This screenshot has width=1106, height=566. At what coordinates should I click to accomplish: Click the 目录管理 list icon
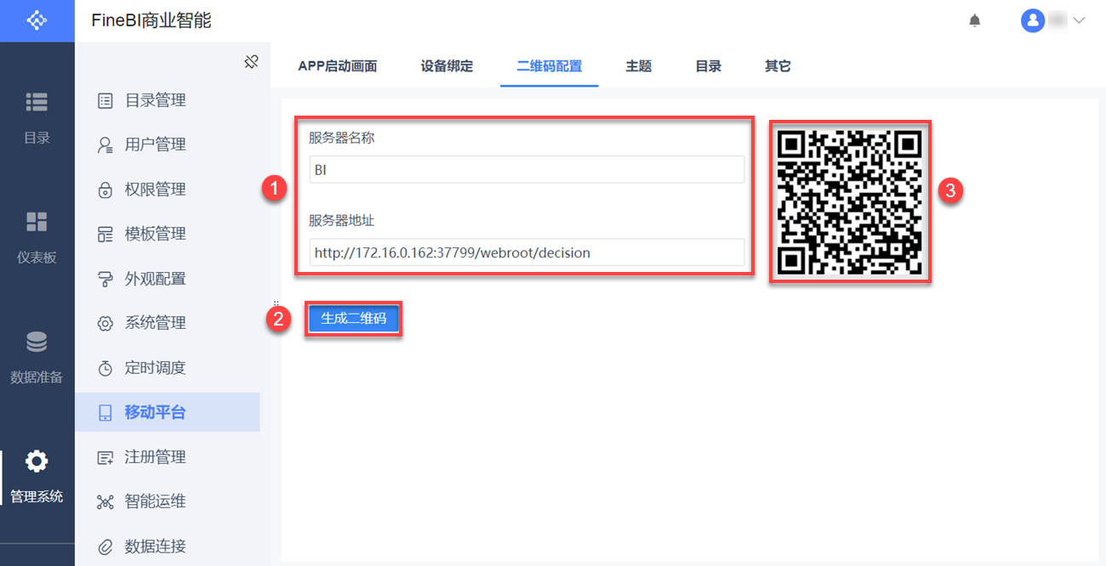point(105,100)
